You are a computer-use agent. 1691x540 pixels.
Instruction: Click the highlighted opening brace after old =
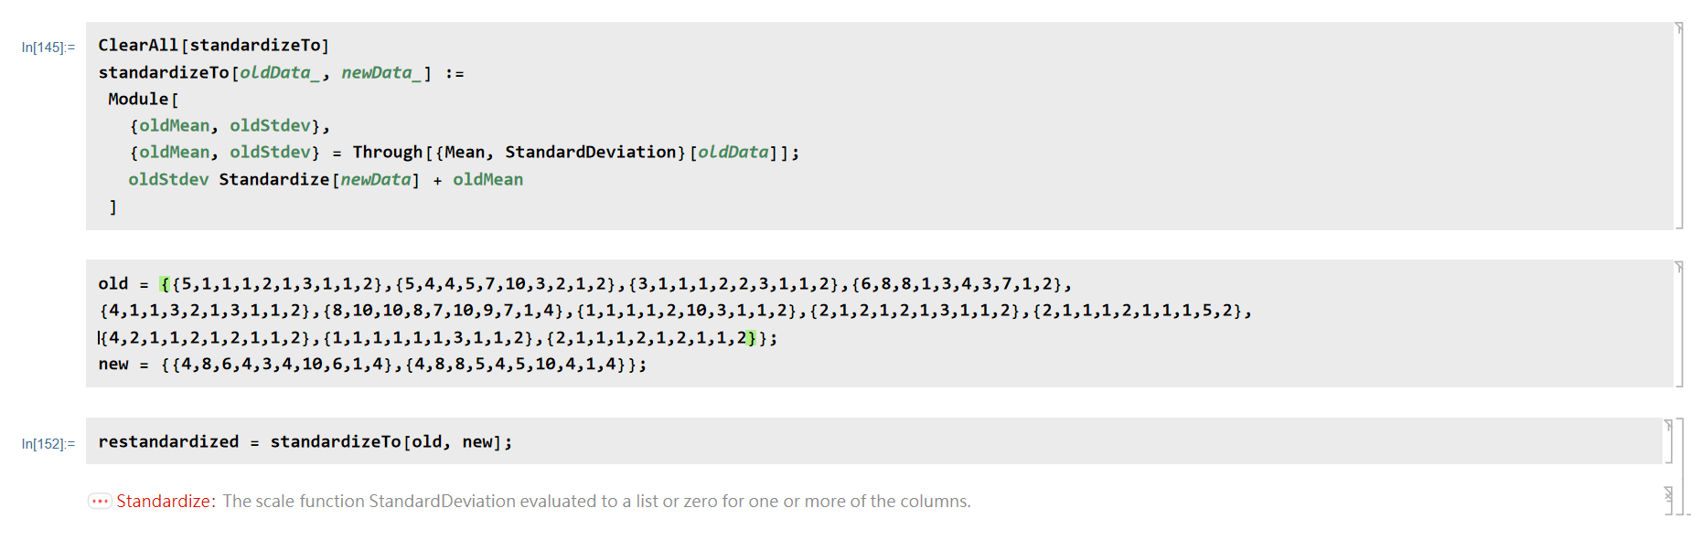coord(165,284)
